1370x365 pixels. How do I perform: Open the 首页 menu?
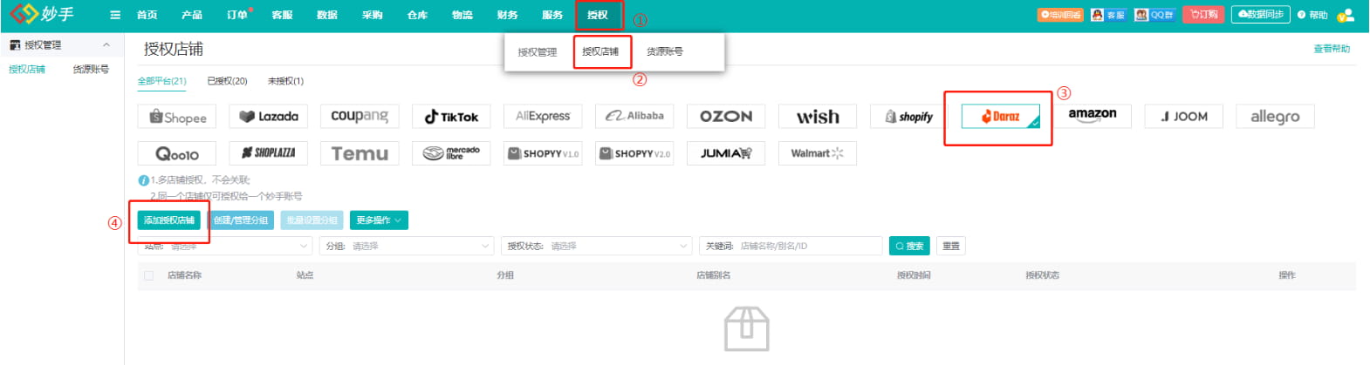(x=147, y=15)
